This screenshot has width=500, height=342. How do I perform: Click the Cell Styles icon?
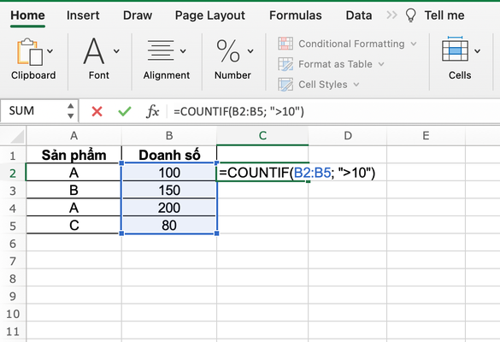[x=285, y=85]
